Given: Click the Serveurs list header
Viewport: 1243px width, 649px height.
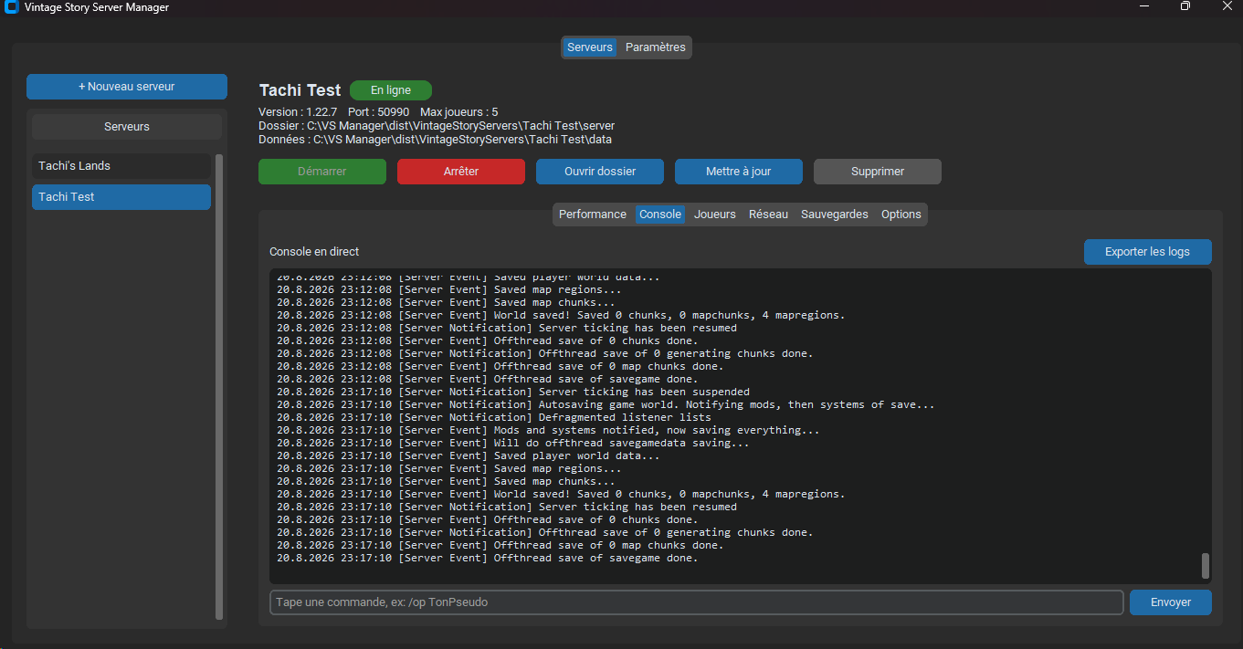Looking at the screenshot, I should [x=127, y=127].
